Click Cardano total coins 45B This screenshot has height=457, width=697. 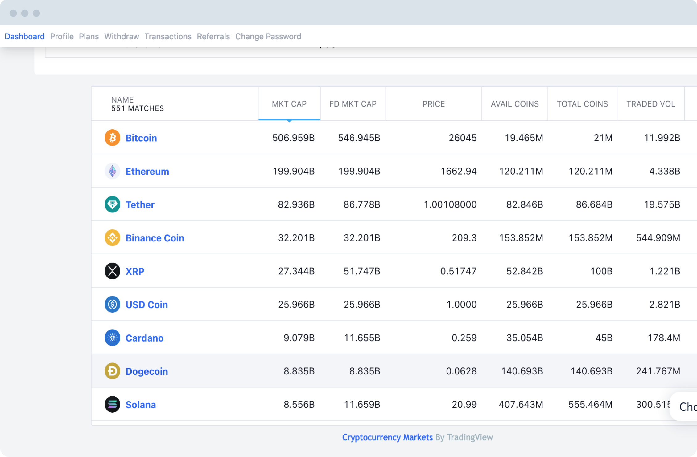coord(604,338)
